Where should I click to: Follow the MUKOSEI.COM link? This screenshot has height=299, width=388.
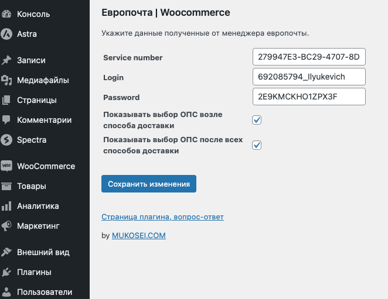pyautogui.click(x=139, y=236)
